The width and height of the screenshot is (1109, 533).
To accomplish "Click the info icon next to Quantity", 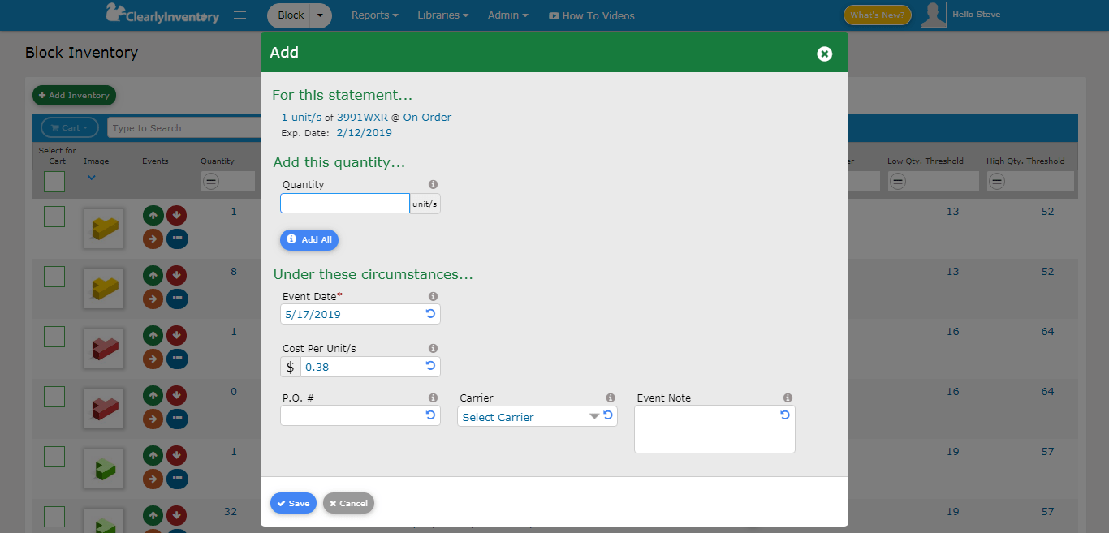I will click(x=433, y=185).
